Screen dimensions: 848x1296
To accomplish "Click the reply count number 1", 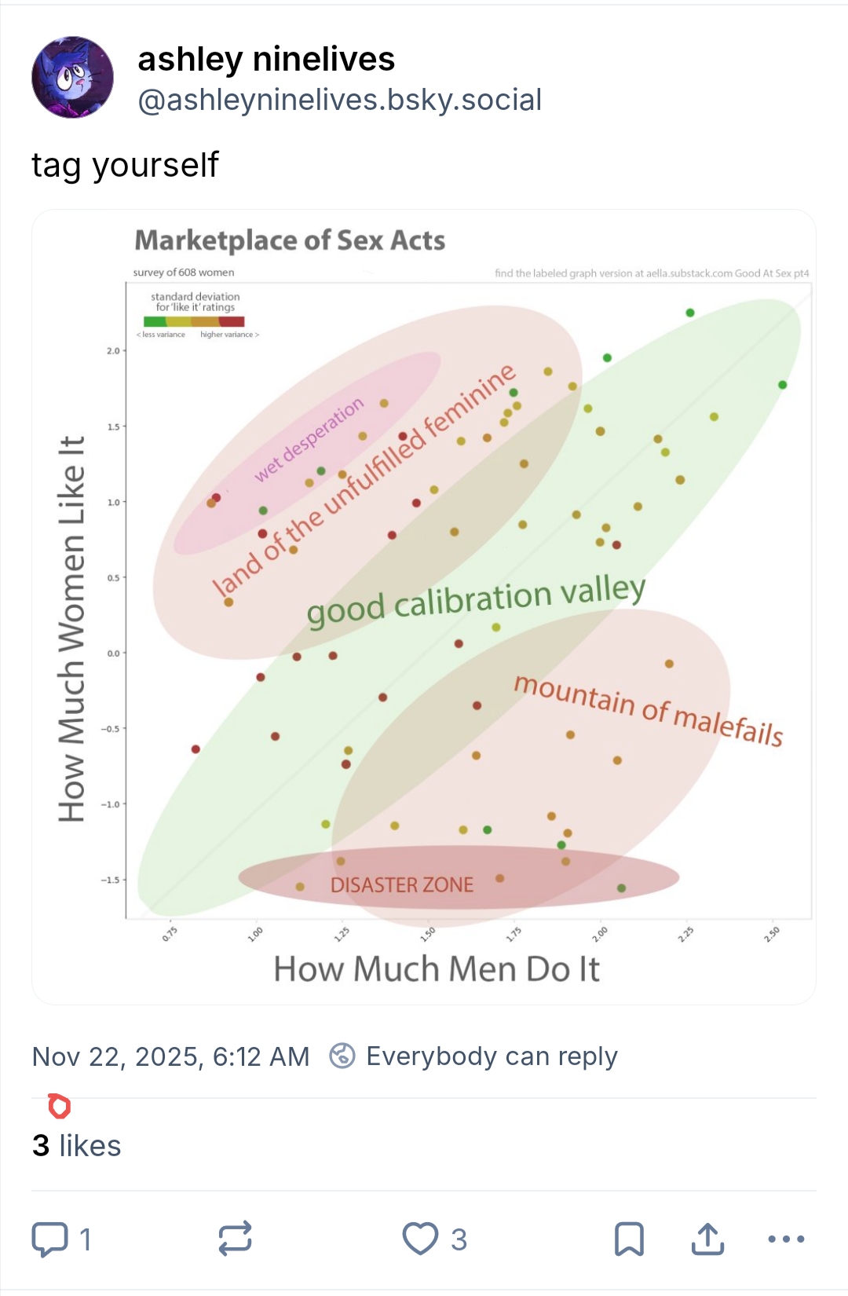I will 86,1239.
